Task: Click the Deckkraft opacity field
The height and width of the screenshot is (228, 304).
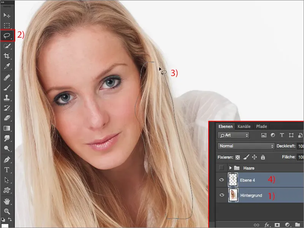Action: pyautogui.click(x=300, y=146)
